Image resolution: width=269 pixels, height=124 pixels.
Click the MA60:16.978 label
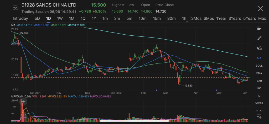click(x=58, y=25)
